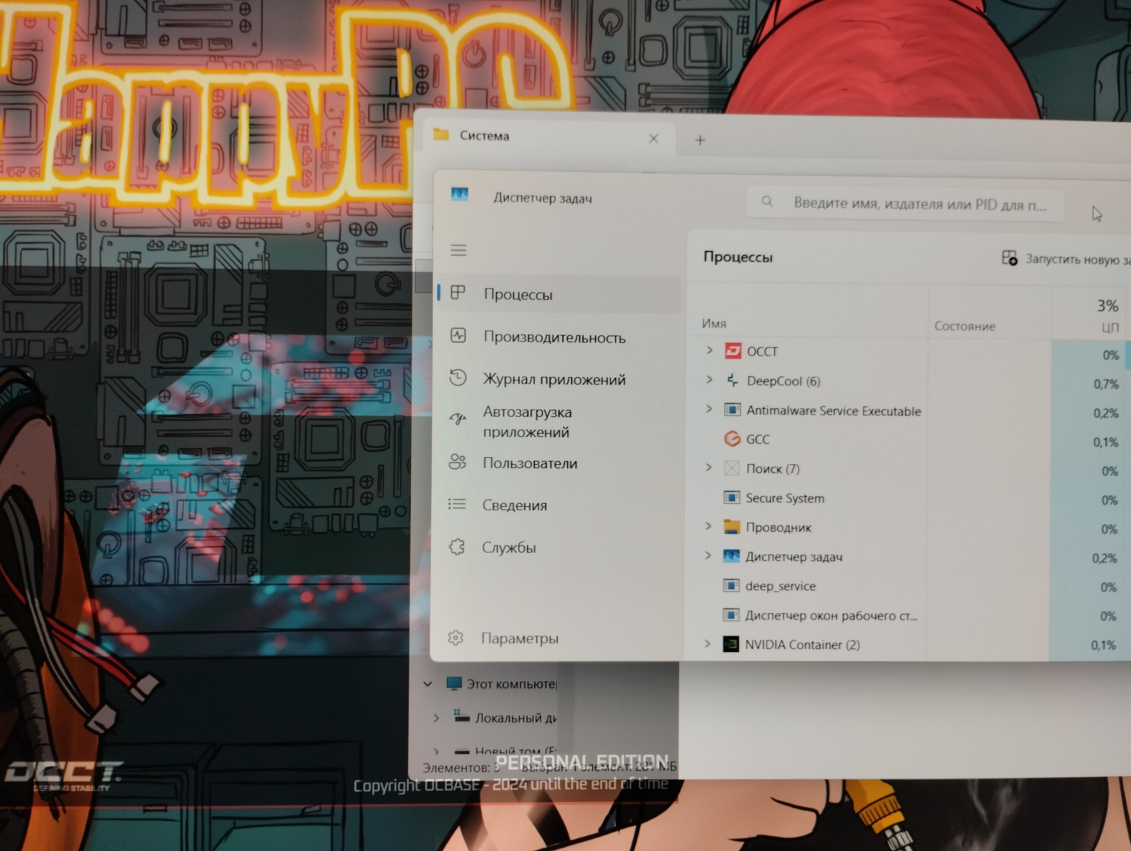
Task: Sort processes by the ЦП column header
Action: coord(1110,327)
